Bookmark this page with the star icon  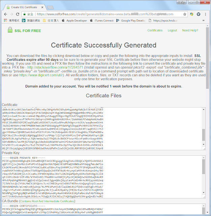tap(185, 14)
